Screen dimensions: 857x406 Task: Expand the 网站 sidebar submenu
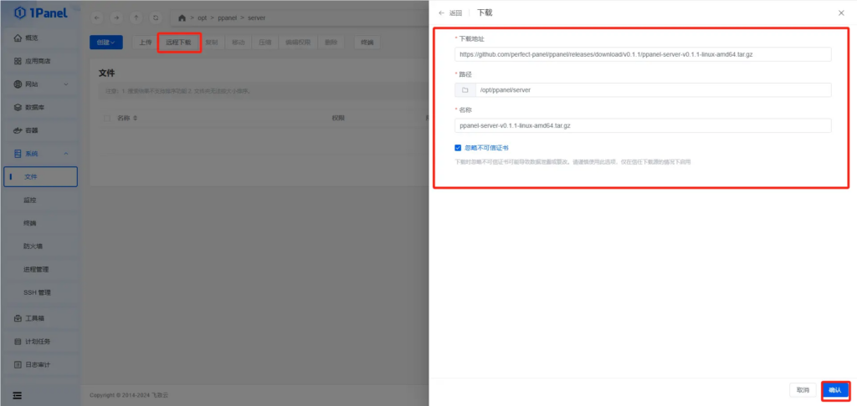coord(66,84)
